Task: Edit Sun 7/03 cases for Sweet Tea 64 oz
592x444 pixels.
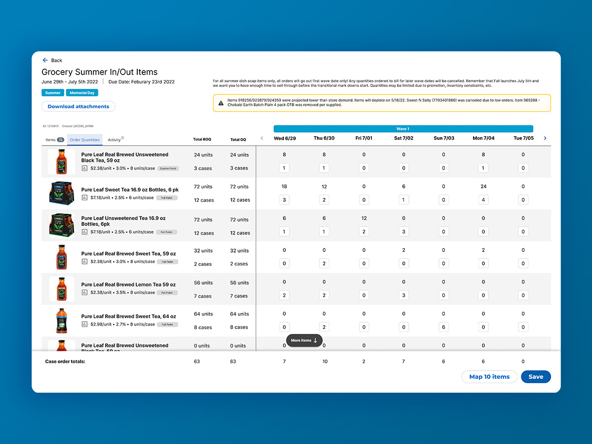Action: point(443,327)
